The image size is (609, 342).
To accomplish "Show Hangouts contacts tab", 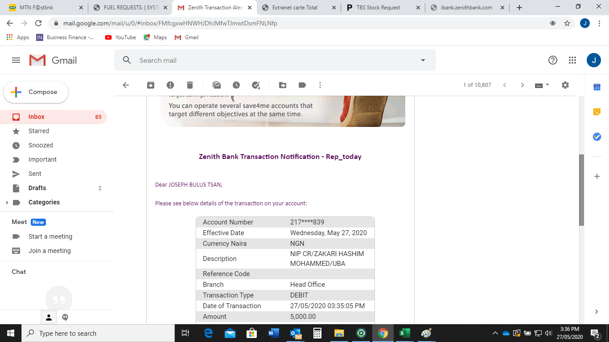I will pos(49,318).
